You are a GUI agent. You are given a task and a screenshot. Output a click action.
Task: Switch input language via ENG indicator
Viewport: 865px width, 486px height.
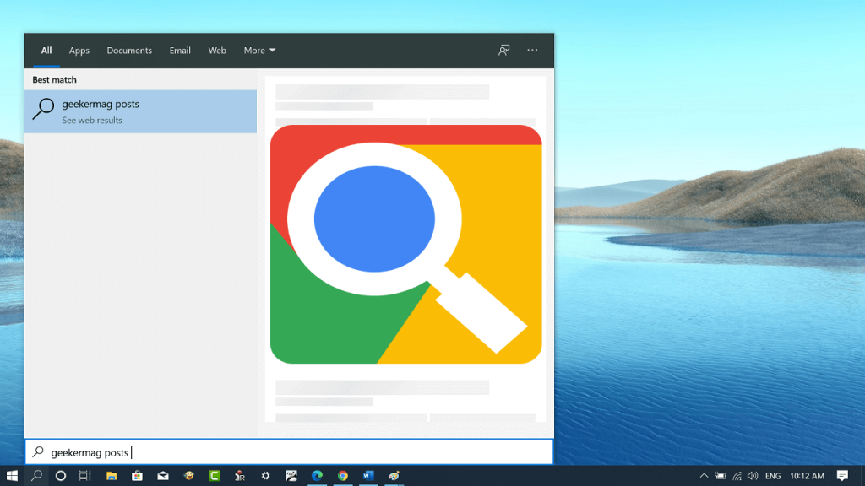coord(773,476)
